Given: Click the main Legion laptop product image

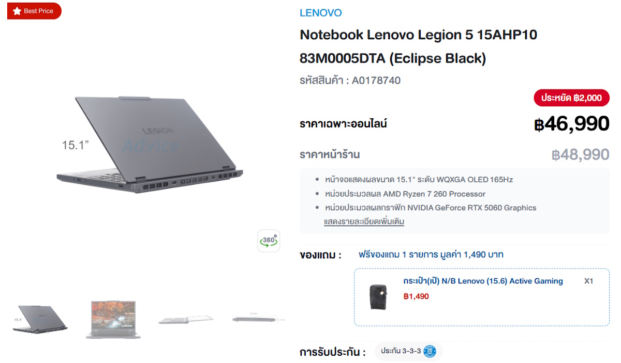Looking at the screenshot, I should (150, 146).
